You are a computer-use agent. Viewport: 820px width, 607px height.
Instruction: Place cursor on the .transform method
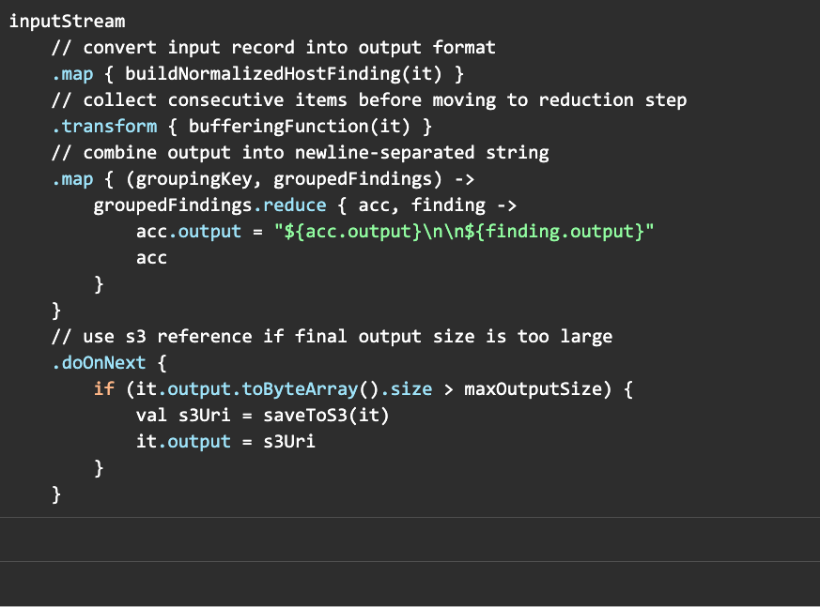click(x=104, y=126)
